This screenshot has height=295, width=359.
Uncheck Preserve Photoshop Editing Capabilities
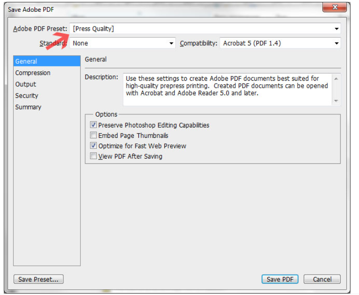(93, 125)
